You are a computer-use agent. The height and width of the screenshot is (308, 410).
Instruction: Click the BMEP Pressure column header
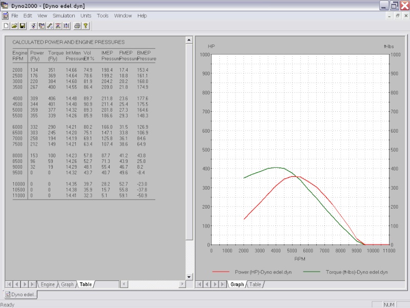[147, 56]
